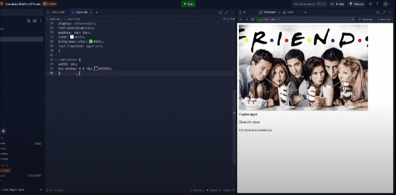Click the Friends poster image in the webview

tap(303, 68)
